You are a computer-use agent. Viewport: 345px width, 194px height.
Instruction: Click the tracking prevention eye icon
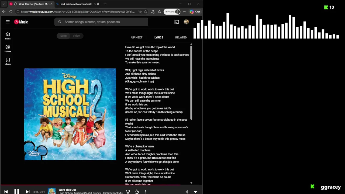[140, 12]
